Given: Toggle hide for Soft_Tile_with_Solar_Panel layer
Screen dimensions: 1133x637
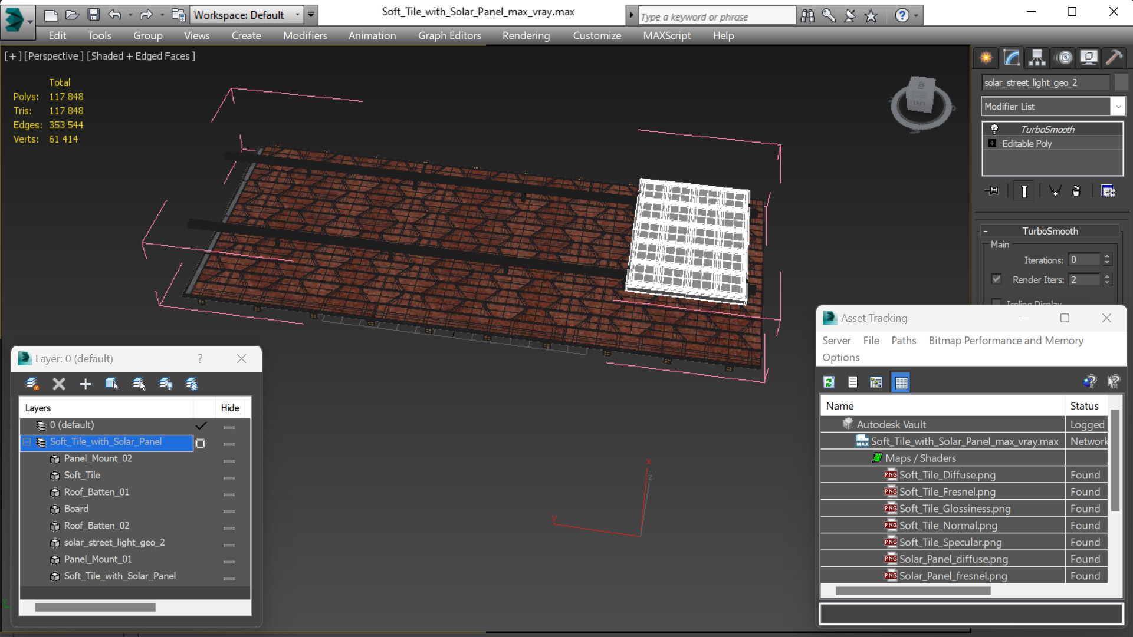Looking at the screenshot, I should [229, 443].
